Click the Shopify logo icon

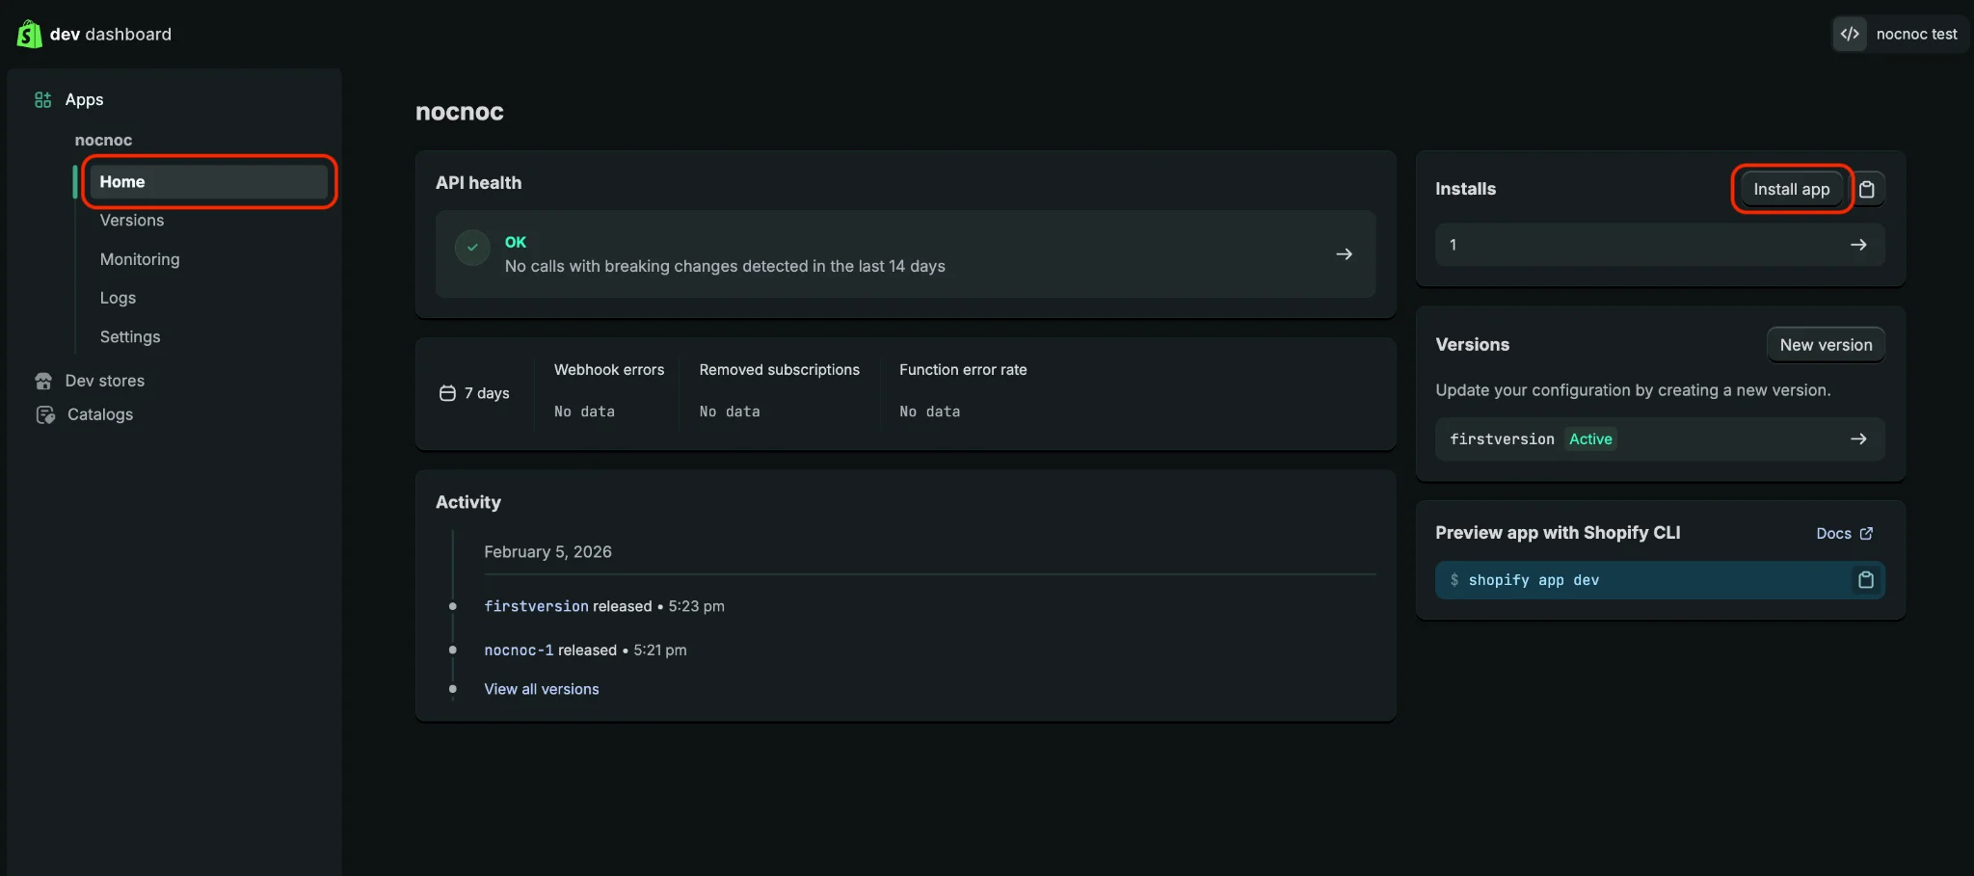point(29,35)
